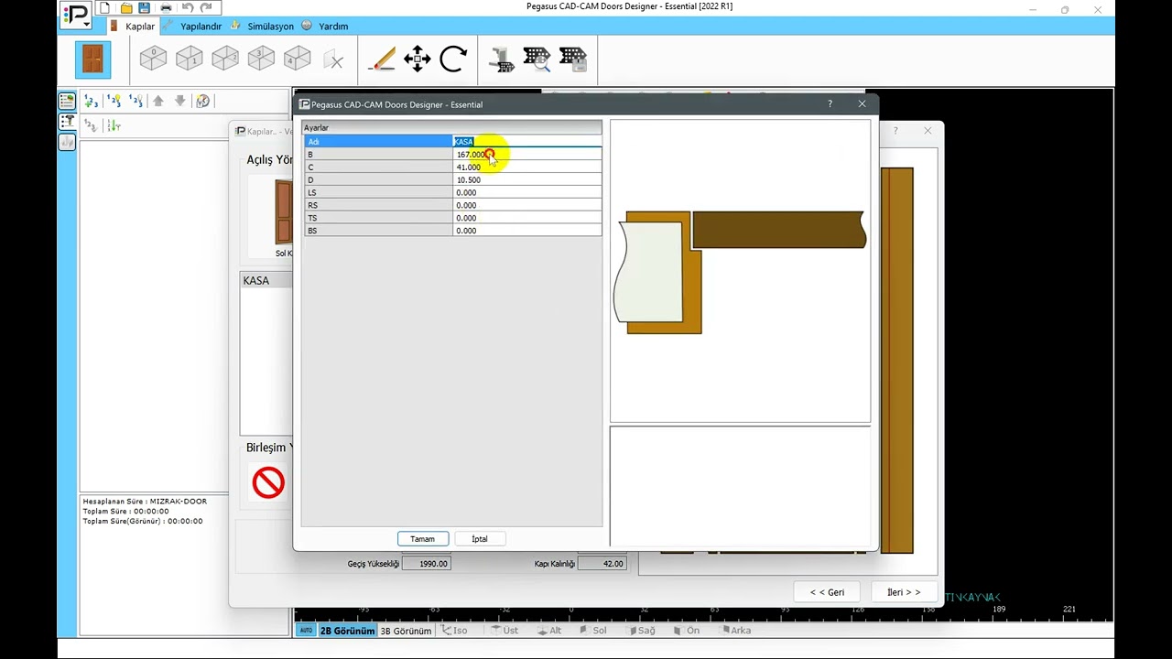Edit the Adı field value KASA

click(527, 142)
